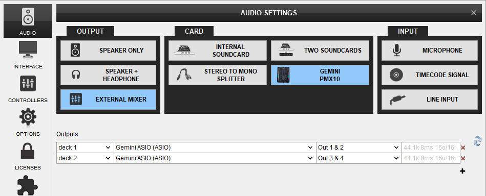This screenshot has width=486, height=196.
Task: Switch to the Audio settings tab
Action: coord(28,21)
